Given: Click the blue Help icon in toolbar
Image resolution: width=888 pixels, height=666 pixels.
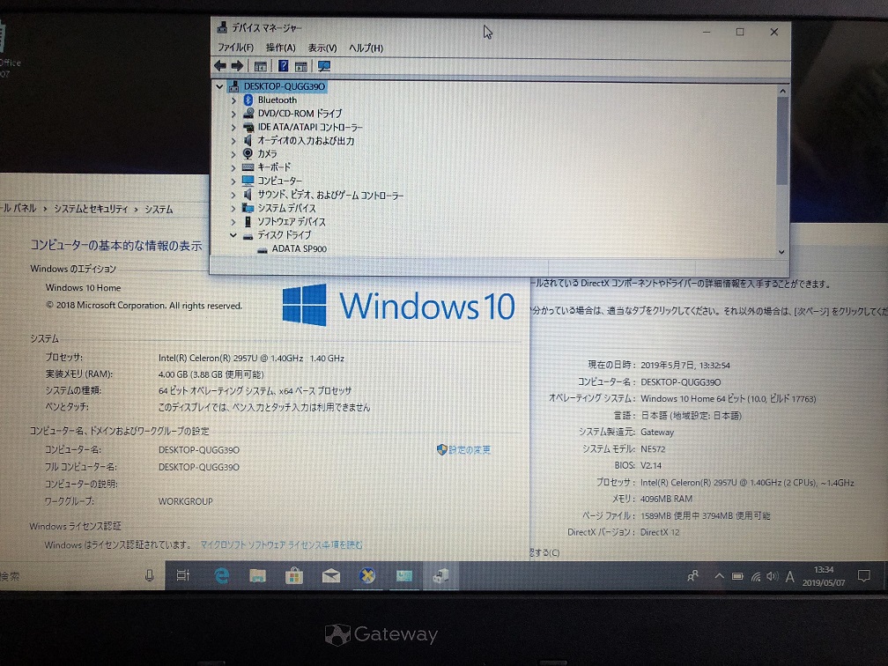Looking at the screenshot, I should (x=284, y=66).
